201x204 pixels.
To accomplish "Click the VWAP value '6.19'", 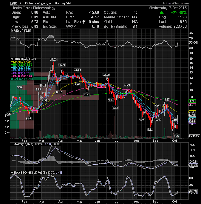I will tap(96, 26).
